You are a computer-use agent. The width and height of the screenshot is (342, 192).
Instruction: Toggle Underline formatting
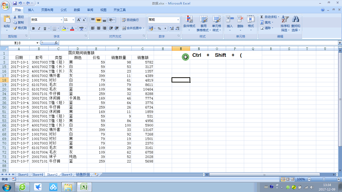coord(45,28)
